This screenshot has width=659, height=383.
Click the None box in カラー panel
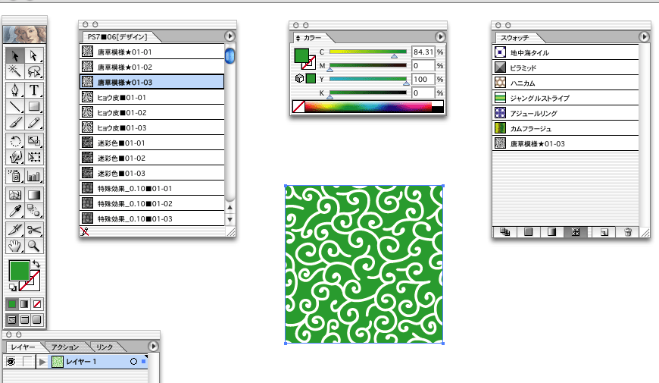[x=298, y=106]
